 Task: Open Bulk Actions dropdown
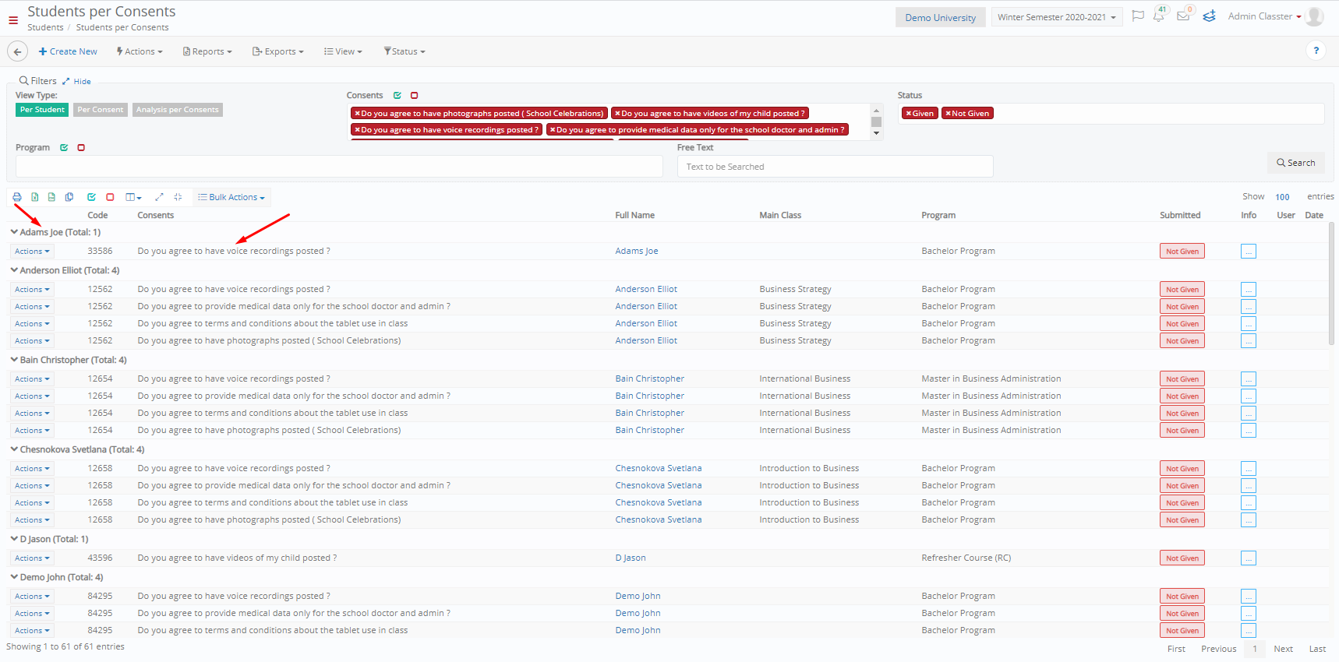tap(231, 197)
